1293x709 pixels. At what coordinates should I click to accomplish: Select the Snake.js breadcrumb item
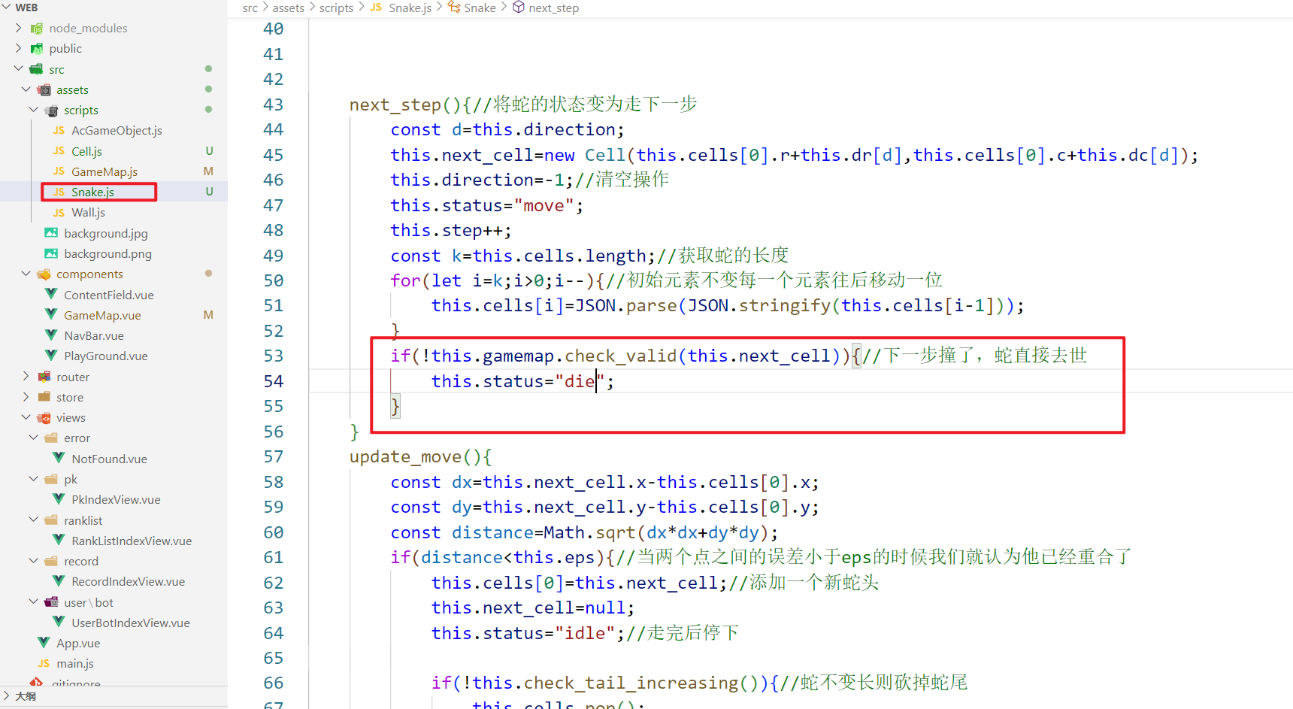pyautogui.click(x=410, y=8)
